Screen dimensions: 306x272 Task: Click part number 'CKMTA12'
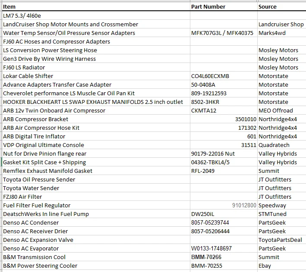pyautogui.click(x=224, y=110)
